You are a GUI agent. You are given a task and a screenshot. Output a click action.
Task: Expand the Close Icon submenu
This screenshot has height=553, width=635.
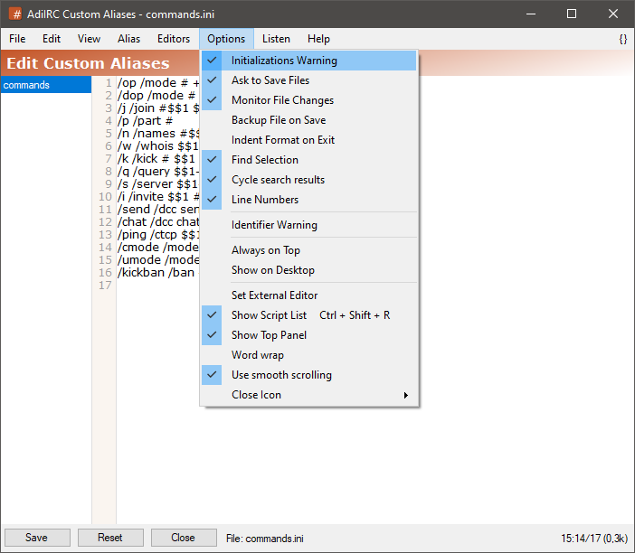pyautogui.click(x=309, y=395)
